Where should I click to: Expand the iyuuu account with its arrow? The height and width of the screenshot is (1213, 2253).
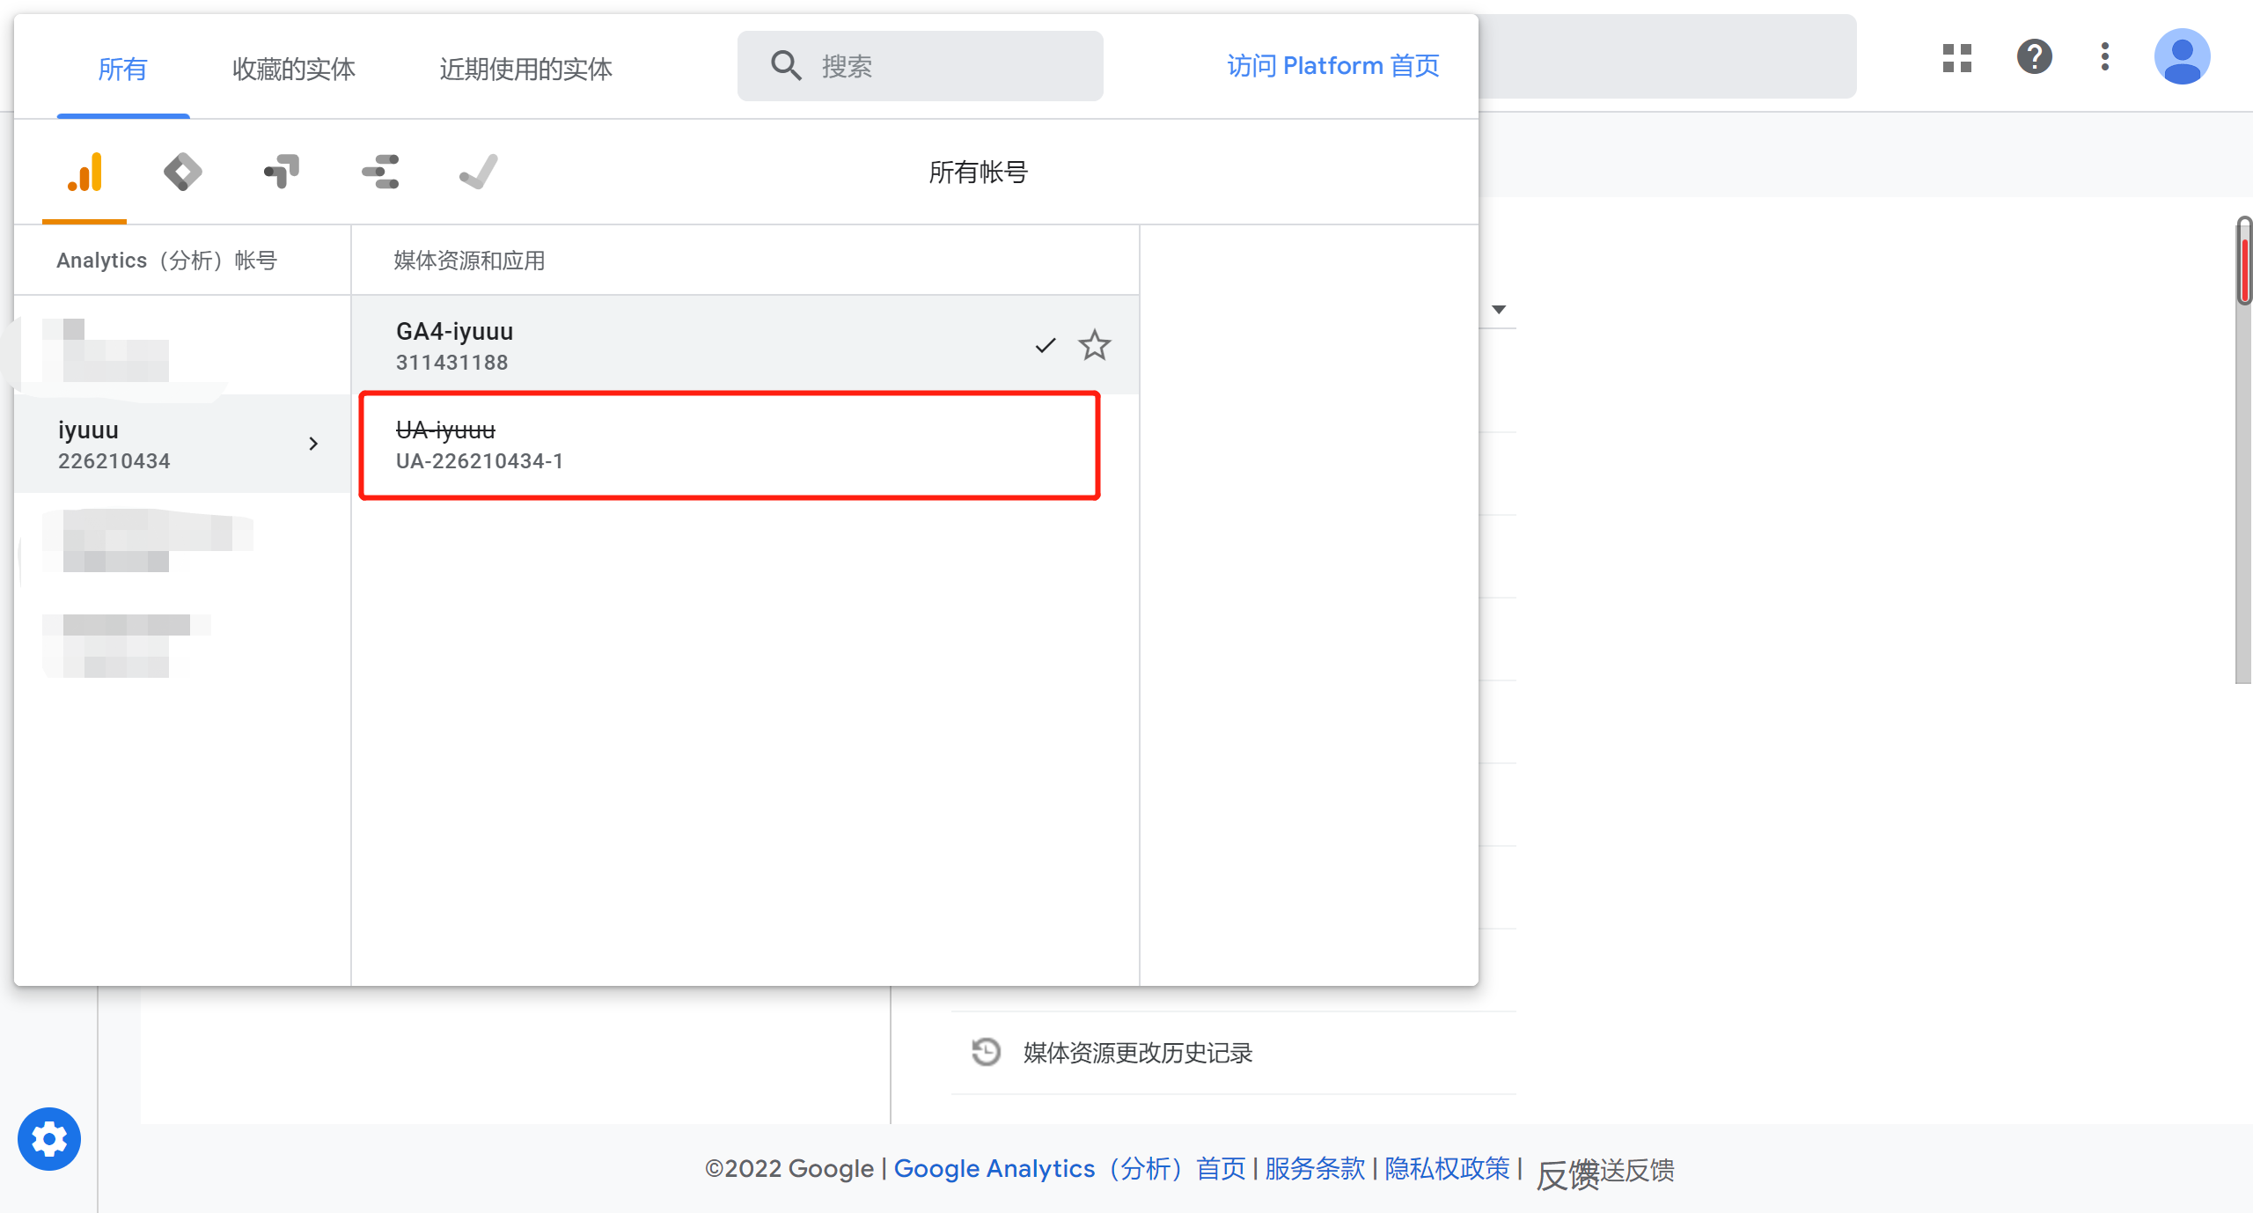[x=314, y=444]
